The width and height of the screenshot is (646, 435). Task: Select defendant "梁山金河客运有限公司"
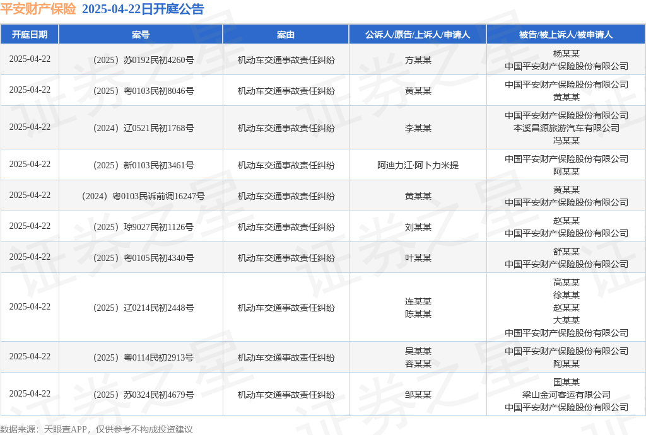point(567,395)
